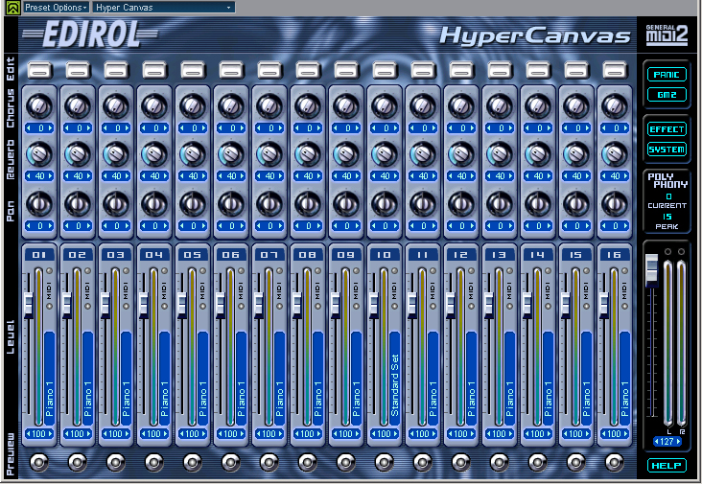The height and width of the screenshot is (484, 702).
Task: Toggle the upper MIDI indicator on channel 09
Action: point(356,271)
